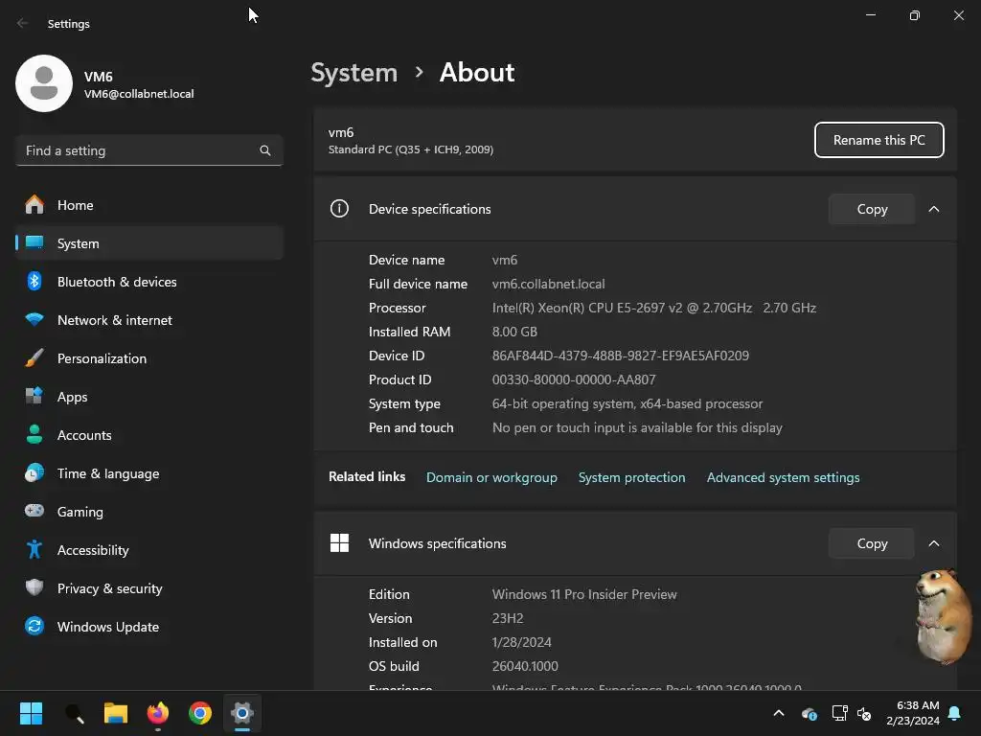Open the Windows Start menu
981x736 pixels.
point(32,713)
